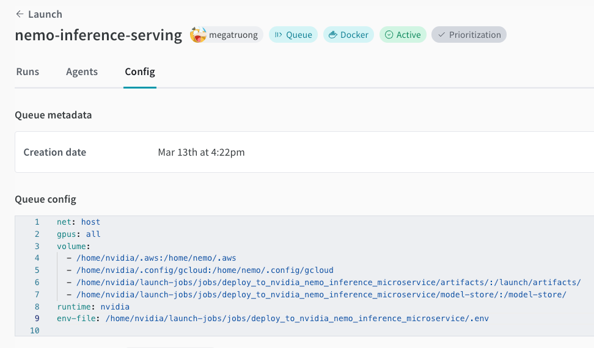The image size is (594, 348).
Task: Open the Agents tab
Action: click(x=82, y=71)
